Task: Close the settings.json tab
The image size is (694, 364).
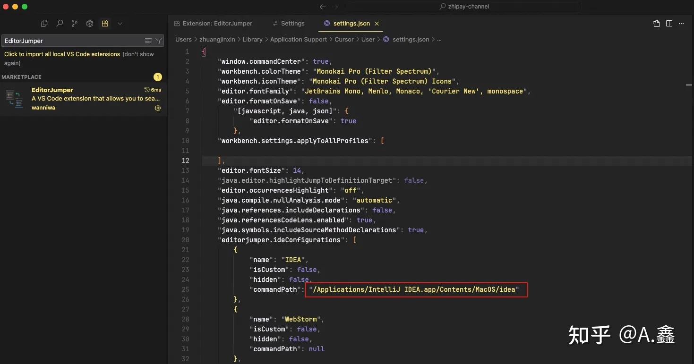Action: 377,24
